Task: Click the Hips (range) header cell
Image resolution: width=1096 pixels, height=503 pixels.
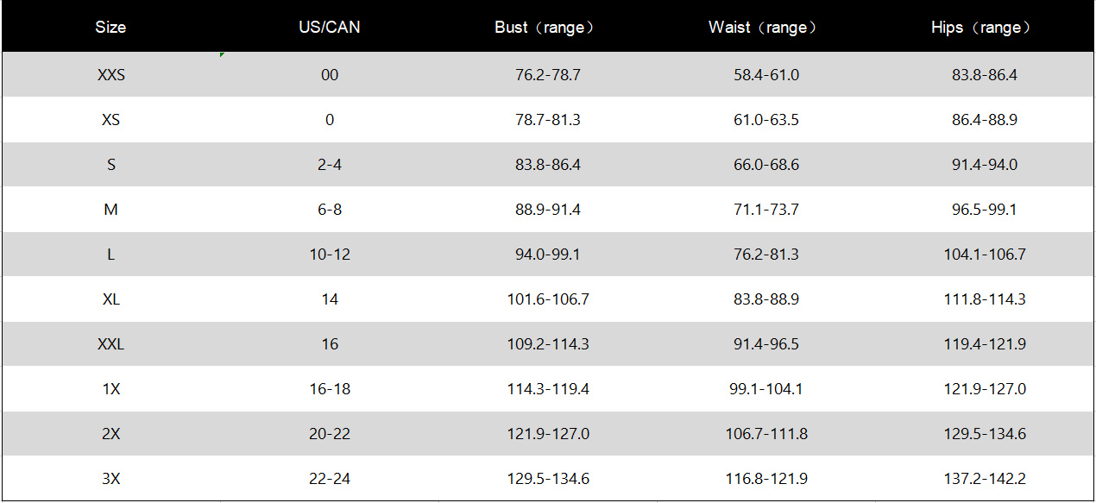Action: click(x=984, y=27)
